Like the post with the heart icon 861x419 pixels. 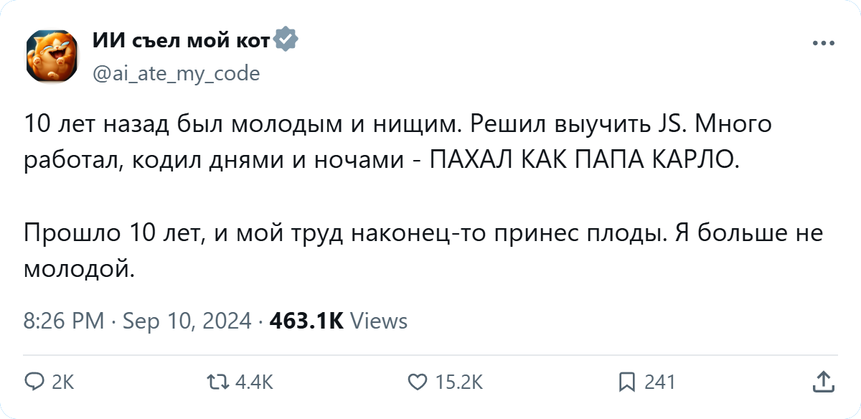tap(418, 382)
